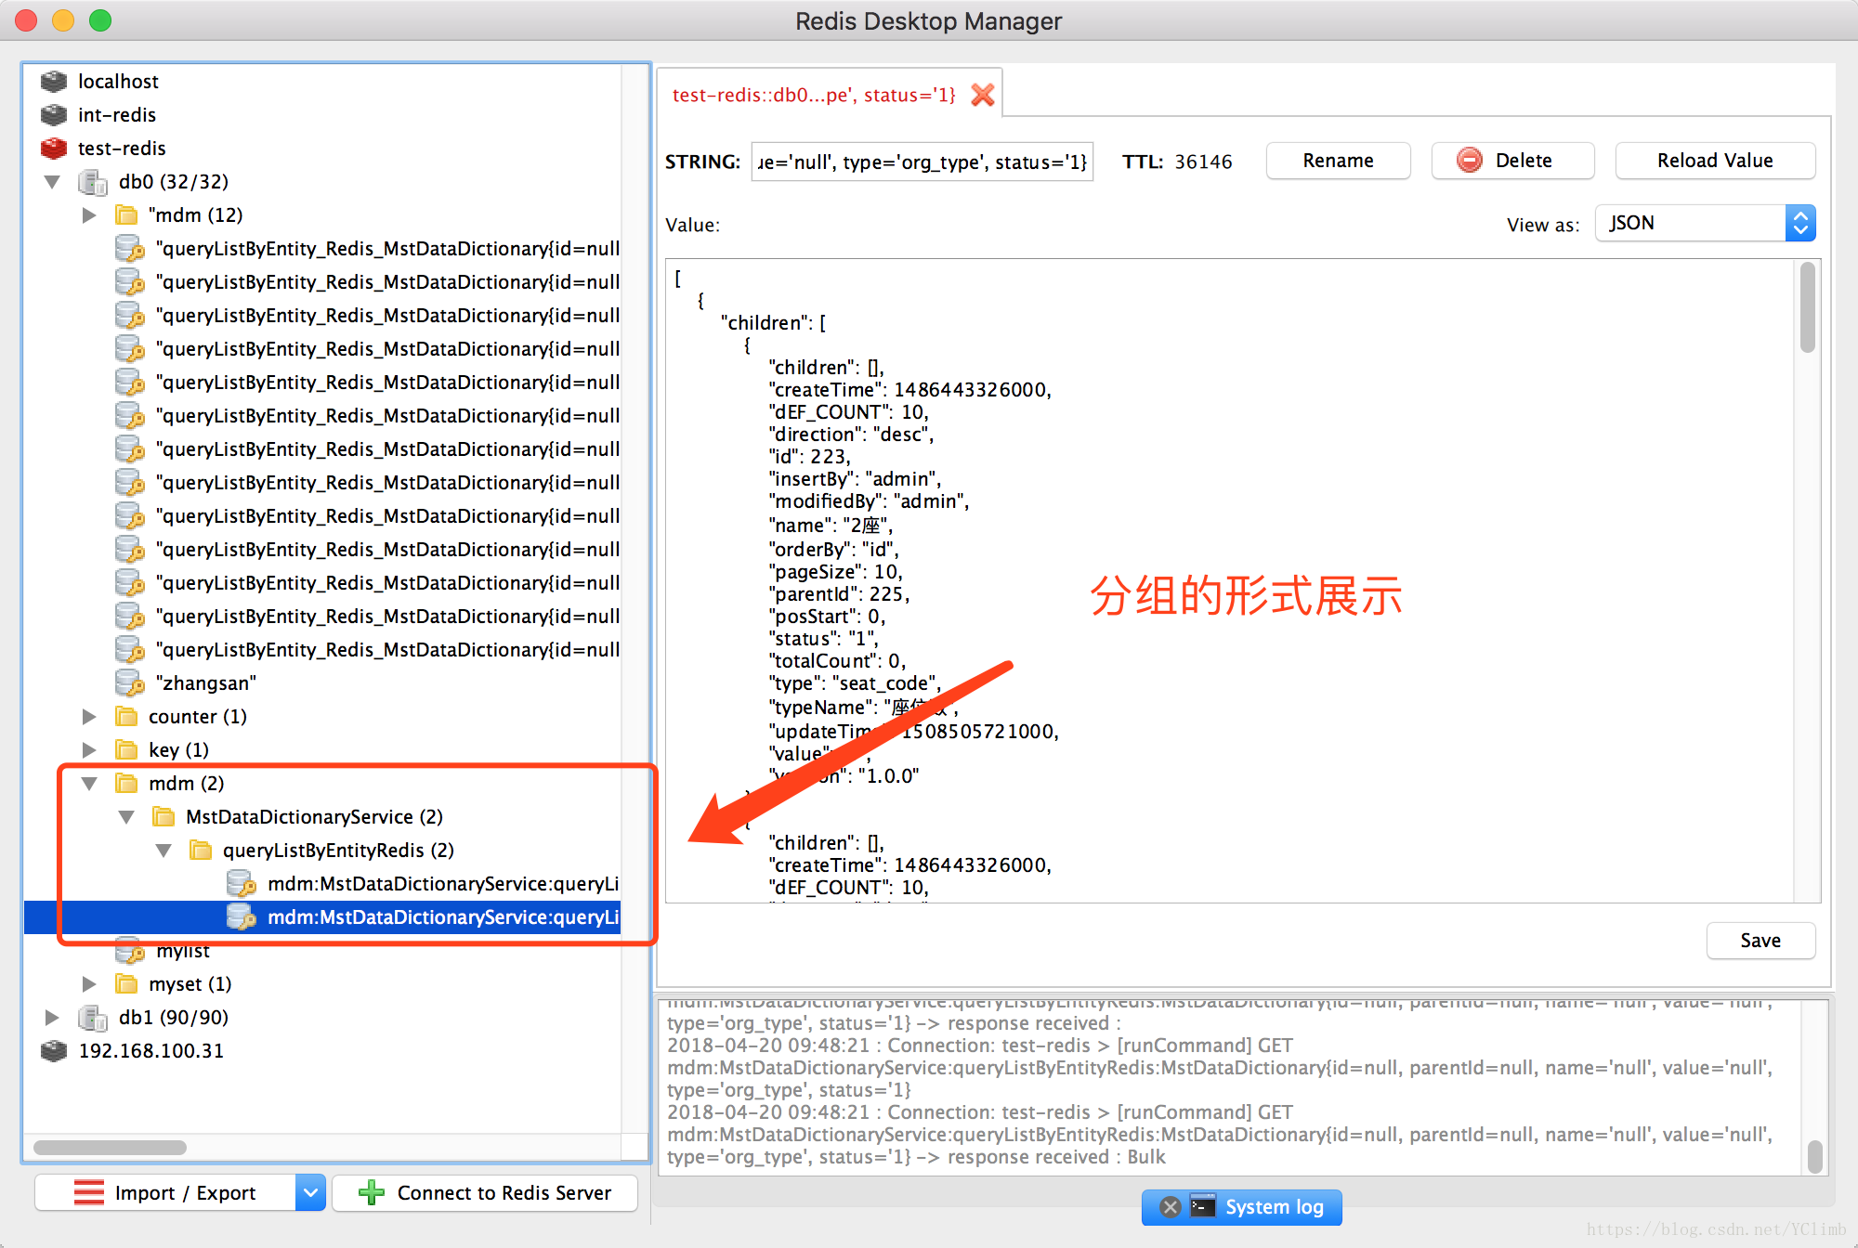1858x1248 pixels.
Task: Collapse the queryListByEntityRedis (2) folder
Action: tap(164, 851)
